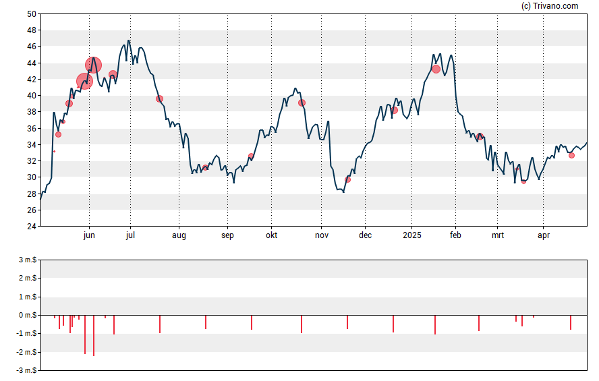
Task: Click the 'feb' x-axis label
Action: coord(455,235)
